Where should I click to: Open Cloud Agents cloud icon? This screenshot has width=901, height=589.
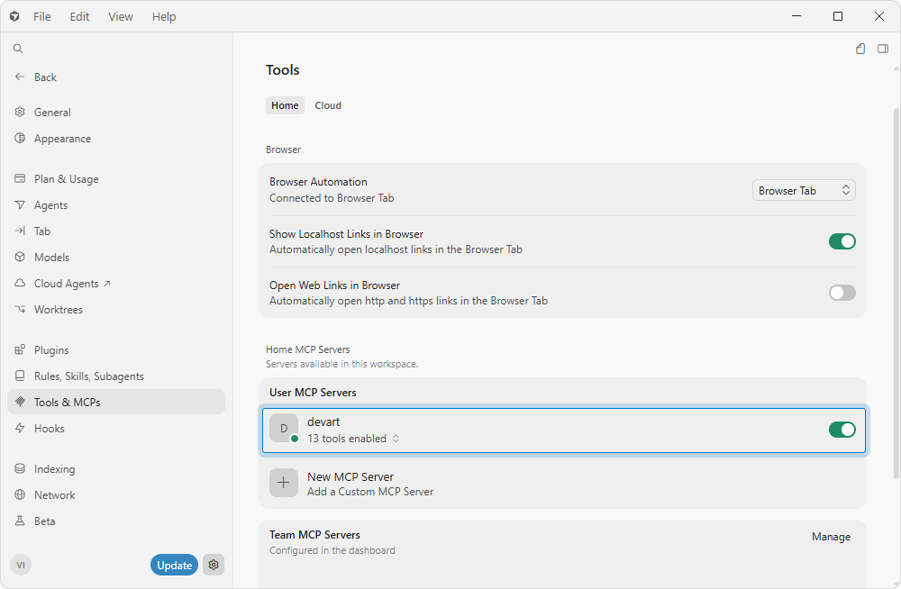[x=20, y=283]
